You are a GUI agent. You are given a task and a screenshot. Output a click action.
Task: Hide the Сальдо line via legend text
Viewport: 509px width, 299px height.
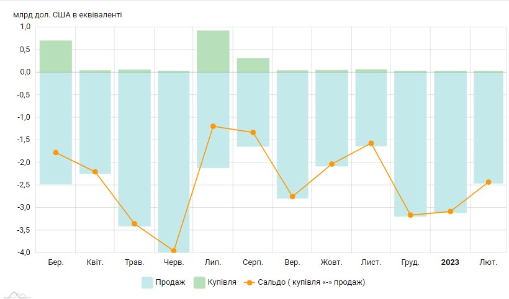click(311, 282)
